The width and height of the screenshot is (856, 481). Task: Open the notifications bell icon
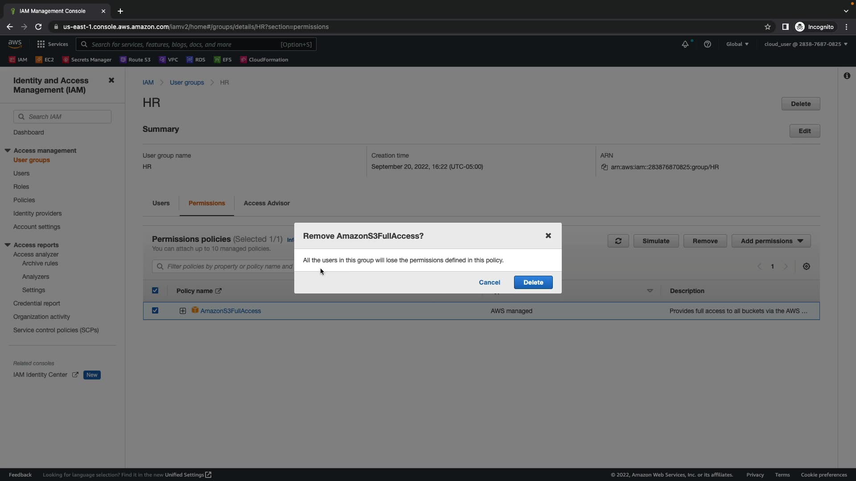pyautogui.click(x=685, y=44)
